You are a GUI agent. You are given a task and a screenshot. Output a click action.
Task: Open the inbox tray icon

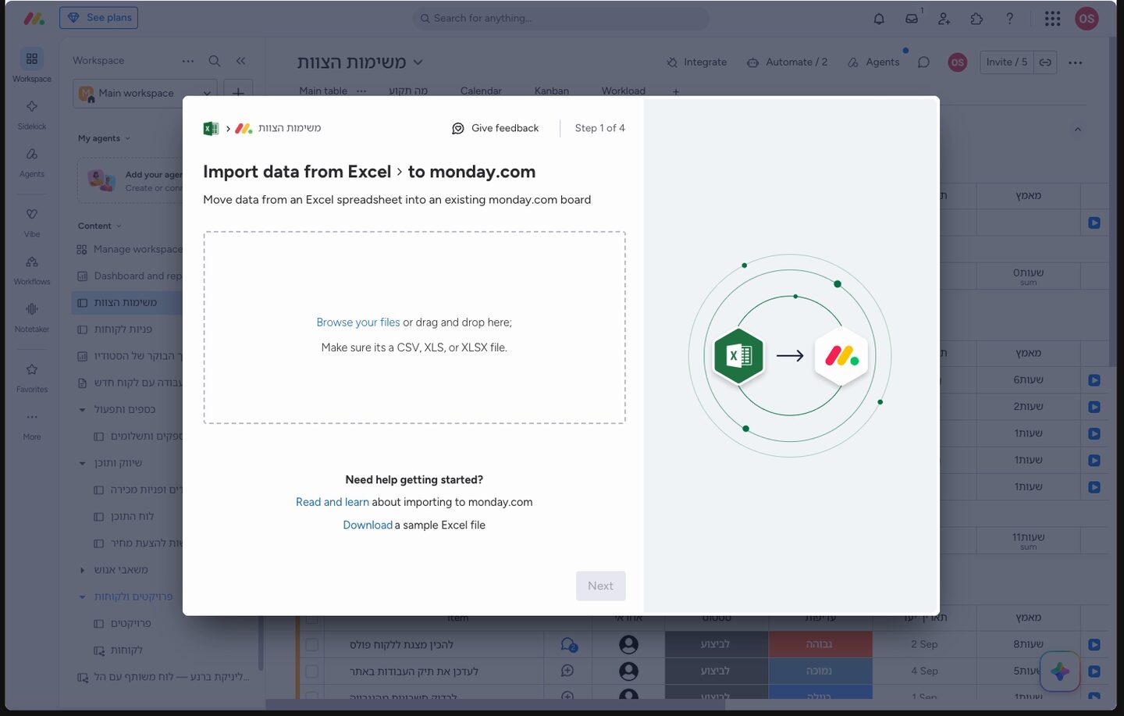tap(912, 19)
